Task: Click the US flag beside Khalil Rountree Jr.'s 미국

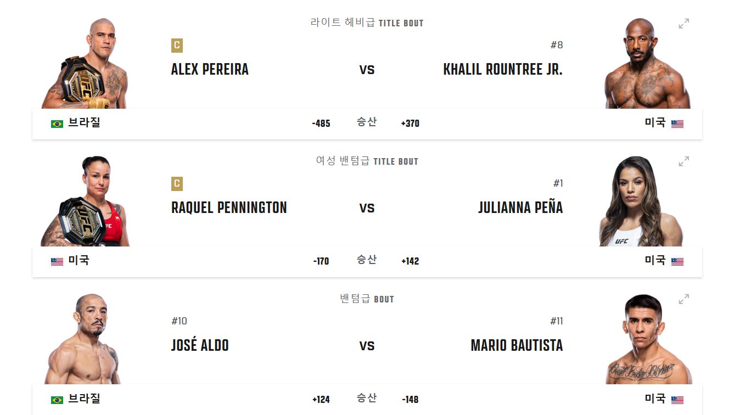Action: (679, 124)
